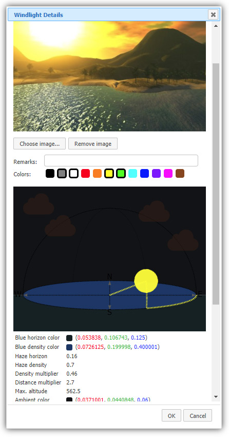Toggle the yellow color tag
The width and height of the screenshot is (229, 437).
tap(109, 173)
